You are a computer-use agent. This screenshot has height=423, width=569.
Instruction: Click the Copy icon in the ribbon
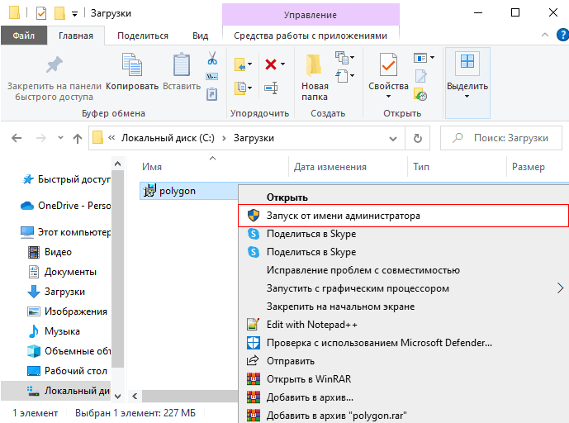coord(131,65)
